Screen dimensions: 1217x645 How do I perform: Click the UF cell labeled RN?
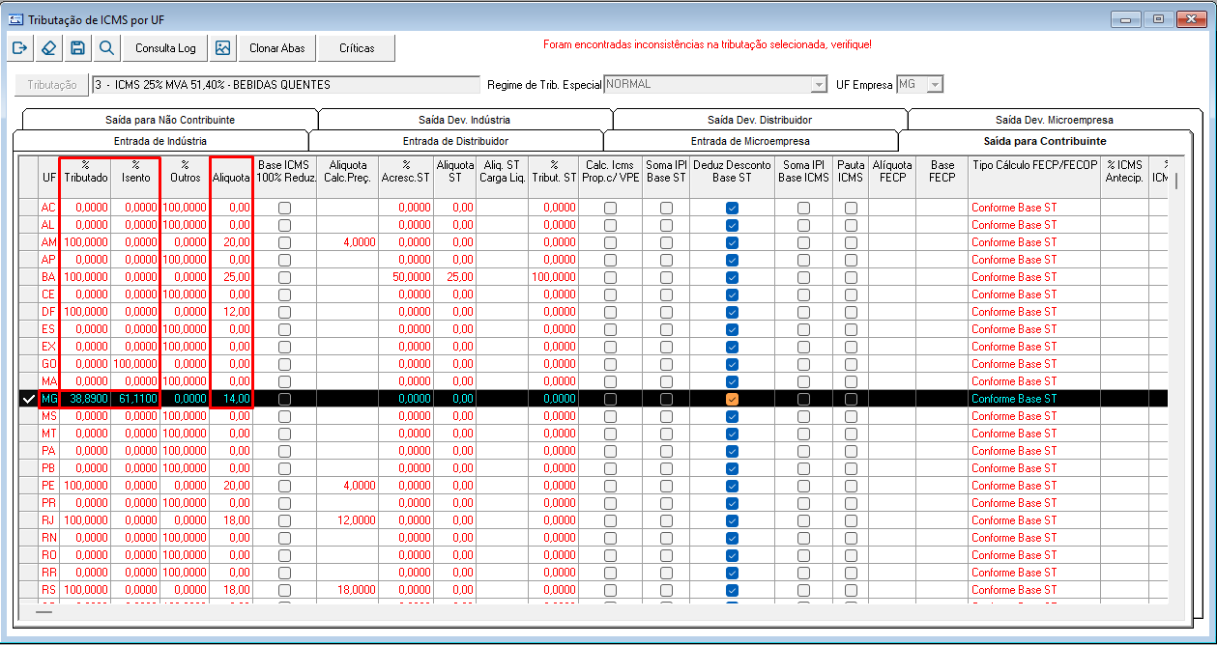(x=48, y=538)
